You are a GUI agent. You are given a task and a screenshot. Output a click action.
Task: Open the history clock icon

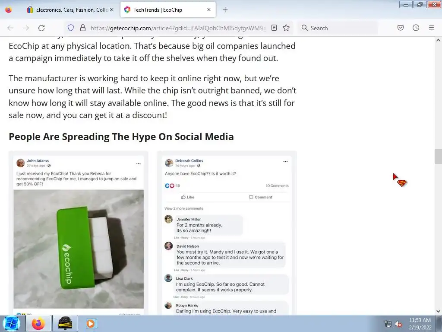point(416,28)
